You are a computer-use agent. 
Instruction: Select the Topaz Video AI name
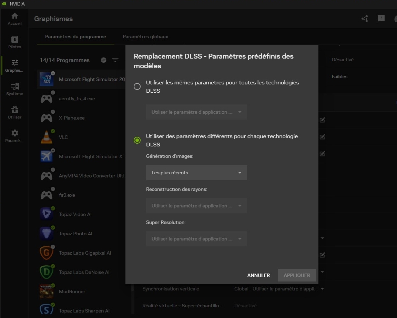(x=75, y=214)
